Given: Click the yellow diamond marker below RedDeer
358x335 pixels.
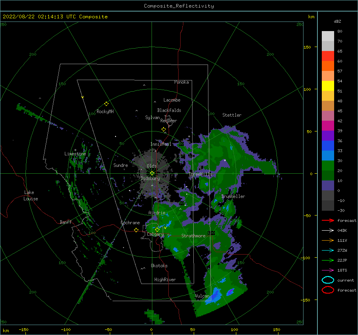Looking at the screenshot, I should (x=164, y=129).
